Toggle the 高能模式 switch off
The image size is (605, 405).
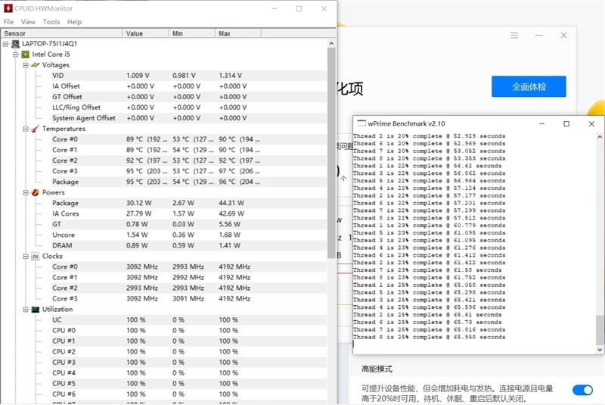tap(582, 390)
